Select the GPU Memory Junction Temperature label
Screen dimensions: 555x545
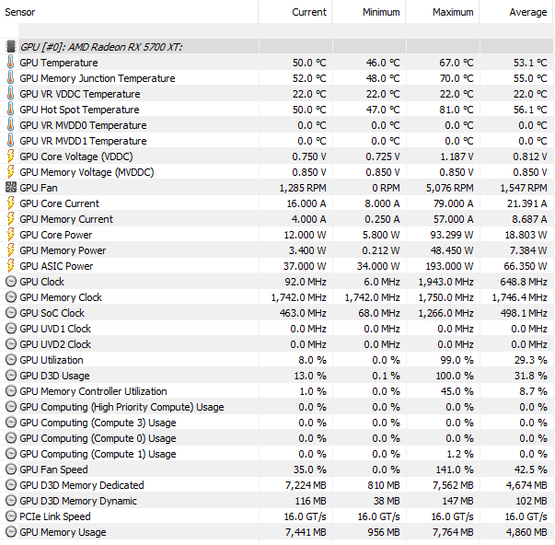[x=98, y=78]
